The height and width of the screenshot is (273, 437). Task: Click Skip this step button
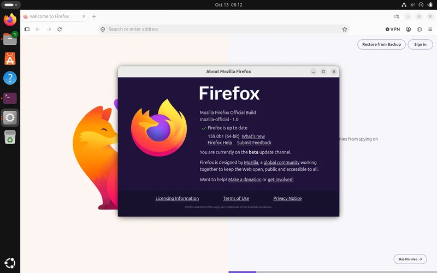point(410,259)
